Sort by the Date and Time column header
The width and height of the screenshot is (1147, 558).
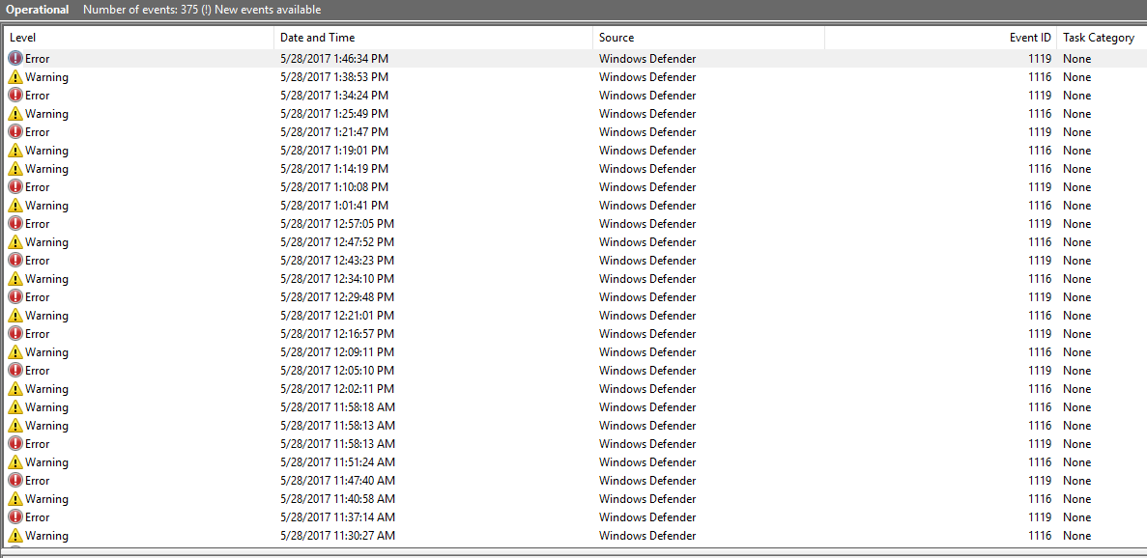pyautogui.click(x=434, y=38)
